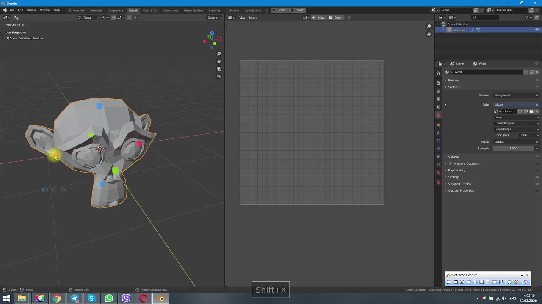The width and height of the screenshot is (542, 304).
Task: Toggle snapping magnet in 3D viewport header
Action: coord(114,18)
